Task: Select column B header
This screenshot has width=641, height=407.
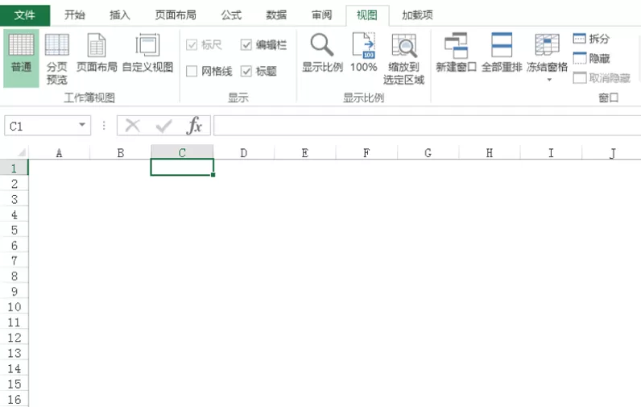Action: point(121,152)
